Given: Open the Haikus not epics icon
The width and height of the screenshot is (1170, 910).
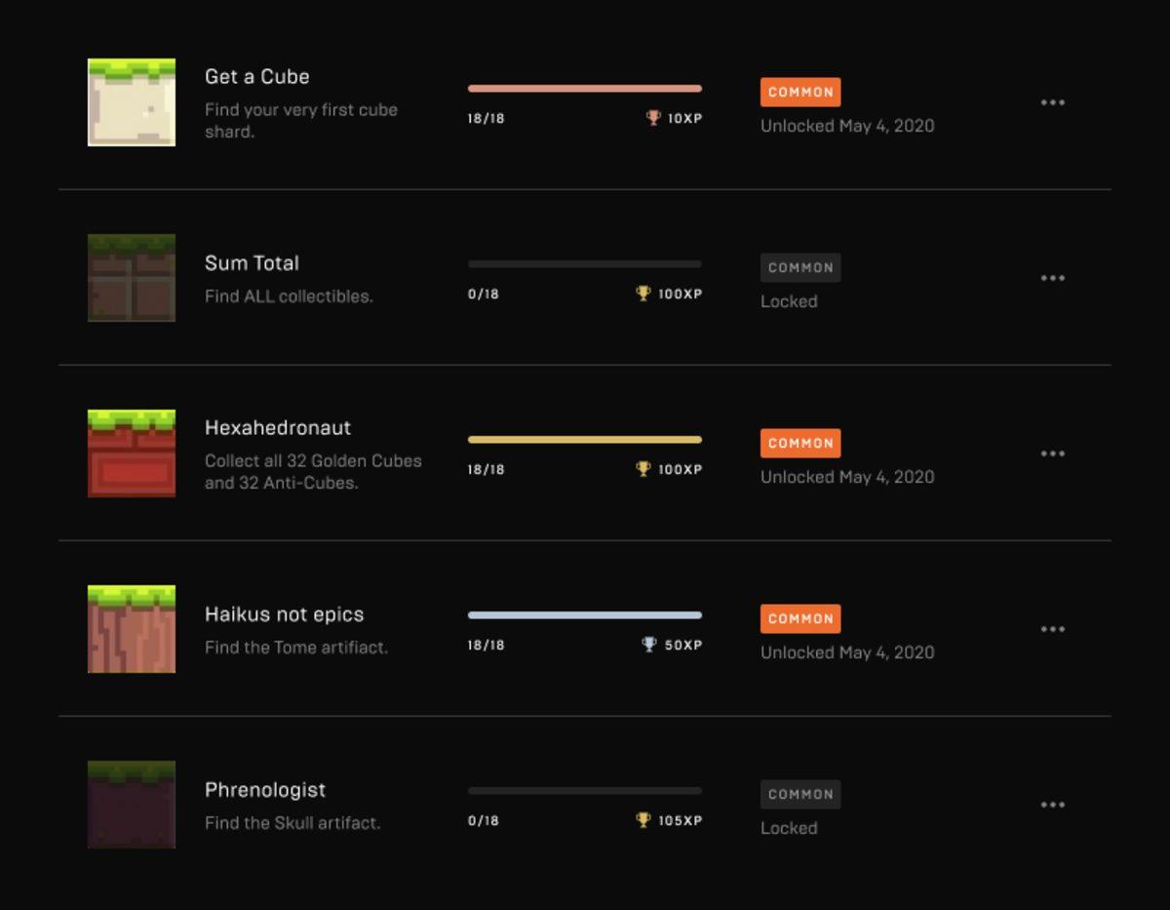Looking at the screenshot, I should [132, 629].
